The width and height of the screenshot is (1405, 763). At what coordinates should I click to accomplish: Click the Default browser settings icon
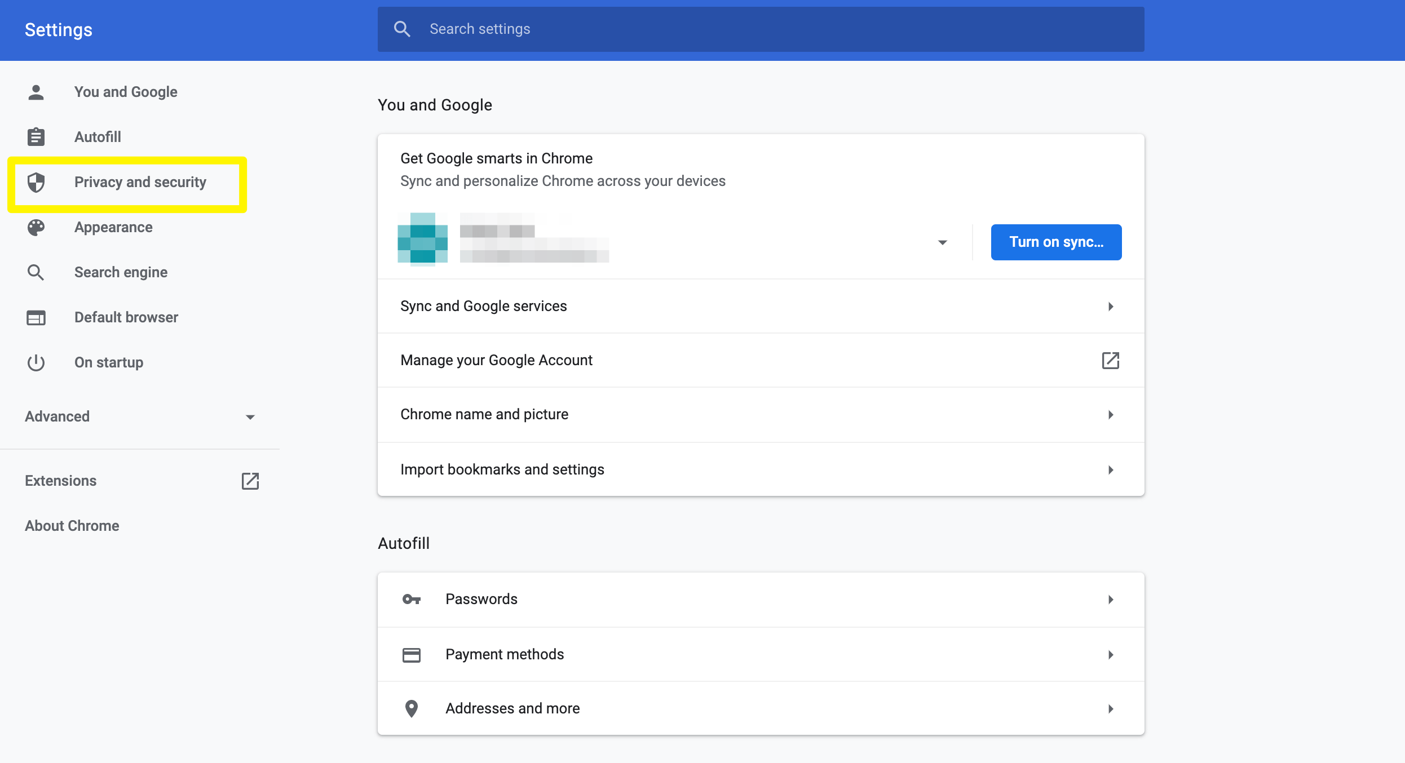pyautogui.click(x=35, y=317)
